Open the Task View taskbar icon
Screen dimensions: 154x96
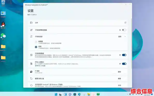pos(60,94)
